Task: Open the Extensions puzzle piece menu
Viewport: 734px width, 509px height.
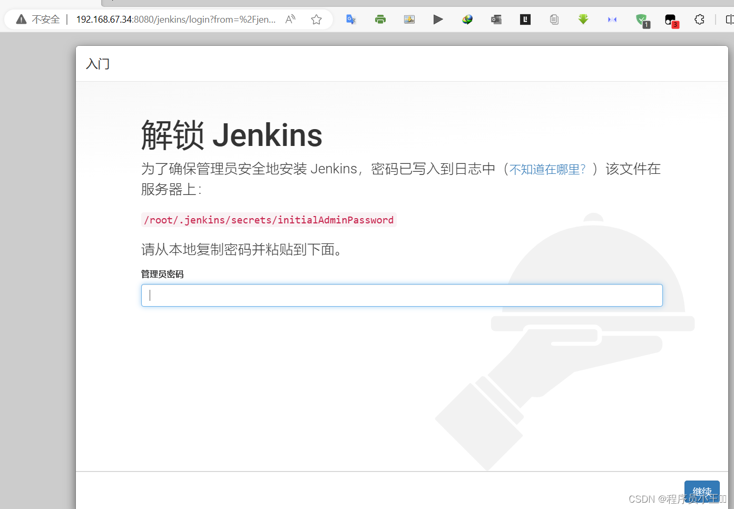Action: [x=699, y=19]
